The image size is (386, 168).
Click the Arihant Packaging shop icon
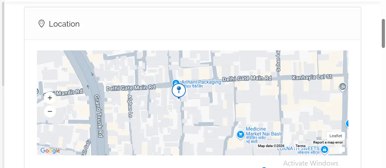pos(175,83)
